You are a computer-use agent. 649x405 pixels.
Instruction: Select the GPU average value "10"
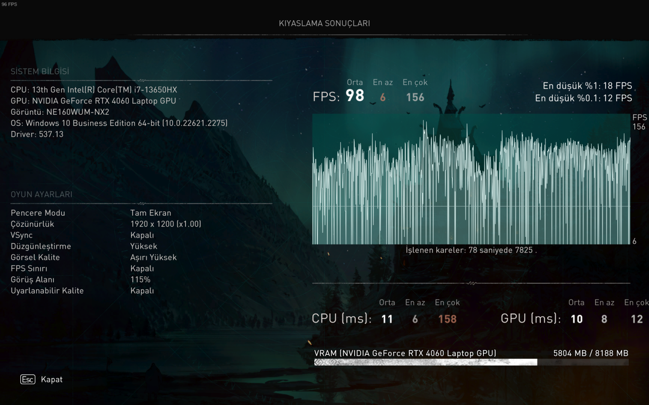tap(577, 319)
